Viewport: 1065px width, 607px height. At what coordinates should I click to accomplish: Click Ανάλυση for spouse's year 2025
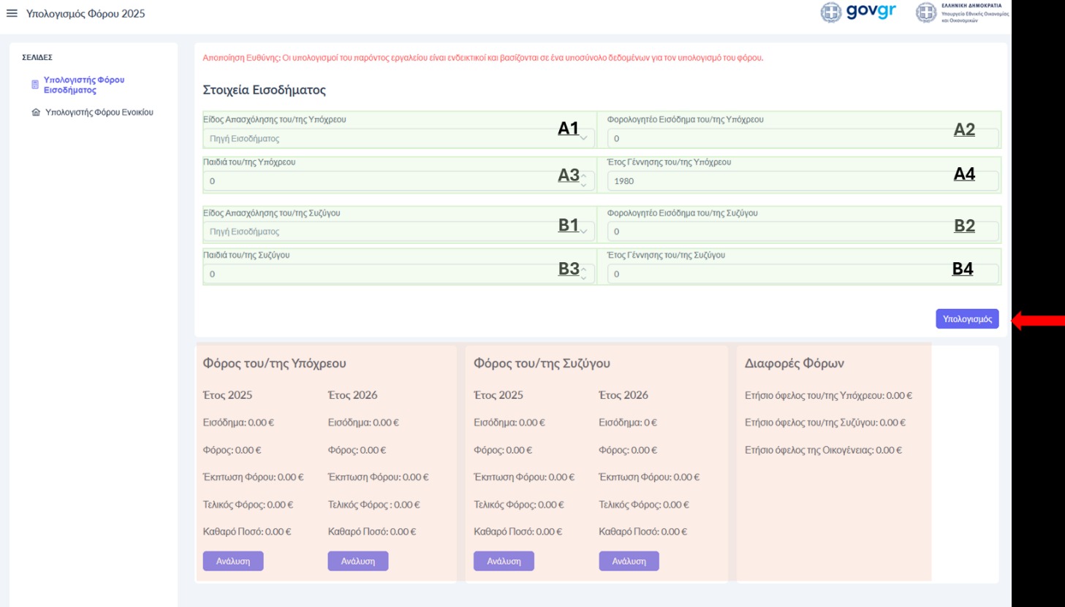pos(504,561)
